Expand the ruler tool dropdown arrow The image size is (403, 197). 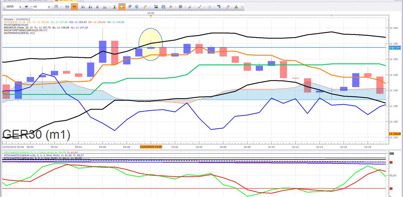(x=150, y=7)
